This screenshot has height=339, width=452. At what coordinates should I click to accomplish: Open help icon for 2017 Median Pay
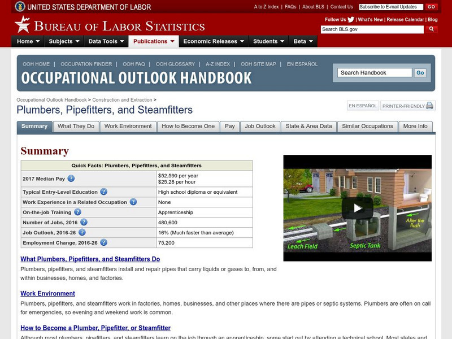tap(71, 179)
